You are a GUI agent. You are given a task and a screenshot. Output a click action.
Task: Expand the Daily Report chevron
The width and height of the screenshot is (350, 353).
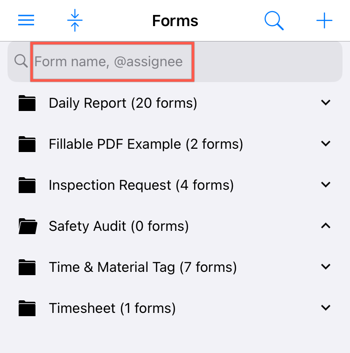[x=326, y=103]
